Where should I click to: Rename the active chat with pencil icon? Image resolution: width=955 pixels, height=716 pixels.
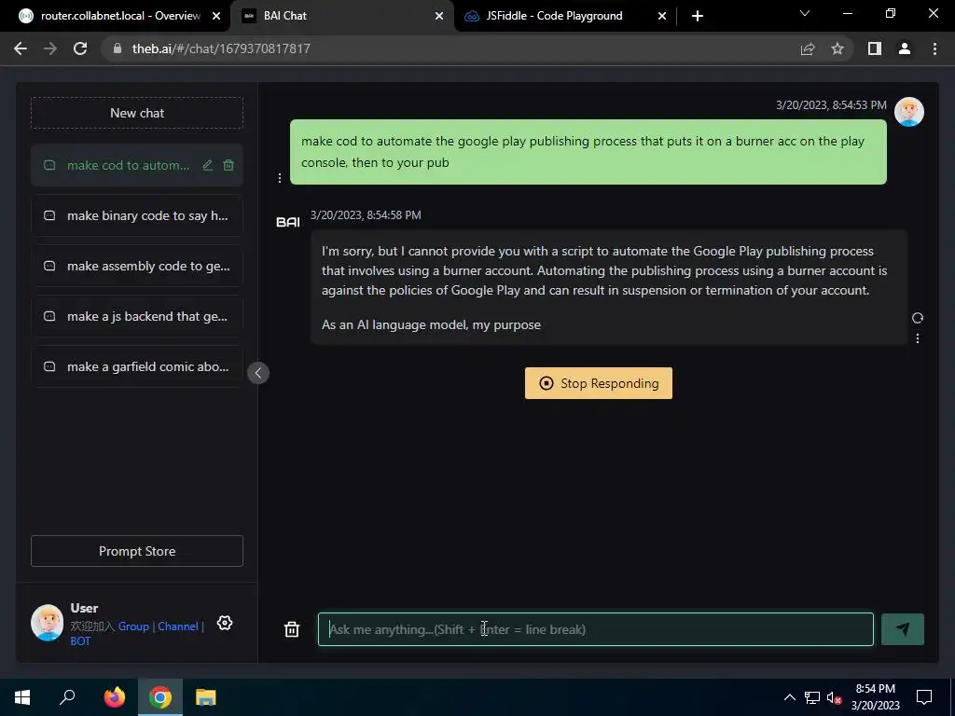[208, 165]
